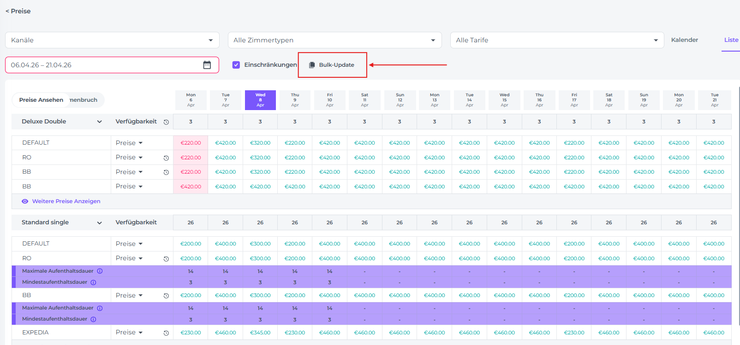Viewport: 740px width, 345px height.
Task: Click history icon in Standard single BB row
Action: pyautogui.click(x=166, y=296)
